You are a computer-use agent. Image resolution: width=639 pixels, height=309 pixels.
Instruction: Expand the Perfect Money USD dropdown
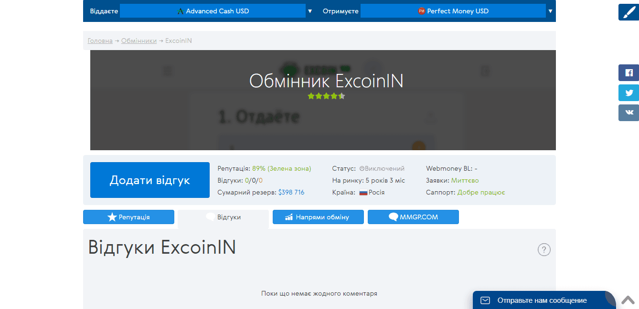coord(453,11)
